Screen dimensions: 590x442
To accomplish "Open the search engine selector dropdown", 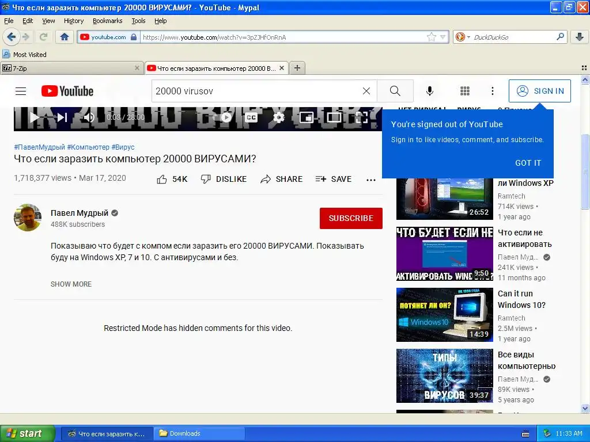I will pyautogui.click(x=463, y=37).
